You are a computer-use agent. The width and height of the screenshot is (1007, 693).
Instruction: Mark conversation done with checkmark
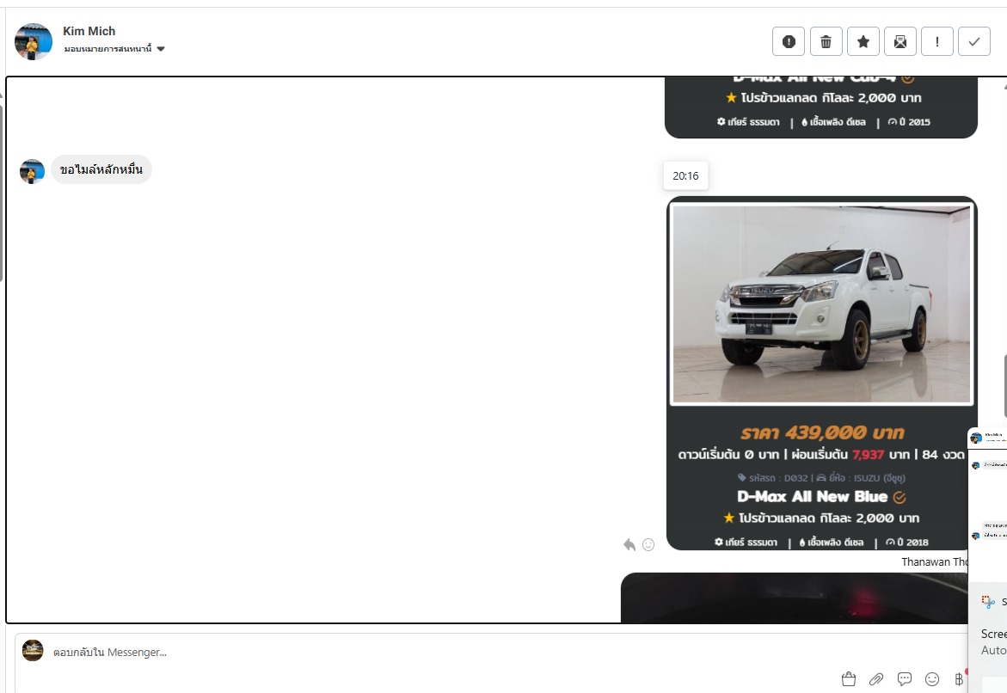pos(974,42)
